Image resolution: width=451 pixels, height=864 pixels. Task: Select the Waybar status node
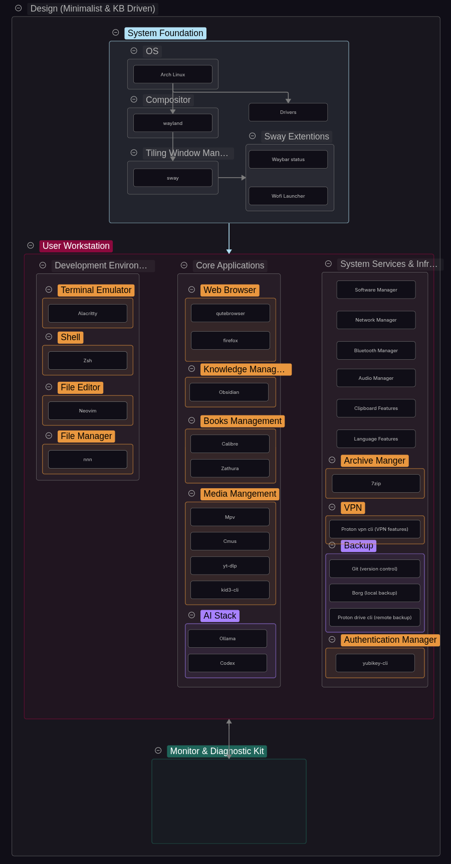pyautogui.click(x=288, y=159)
